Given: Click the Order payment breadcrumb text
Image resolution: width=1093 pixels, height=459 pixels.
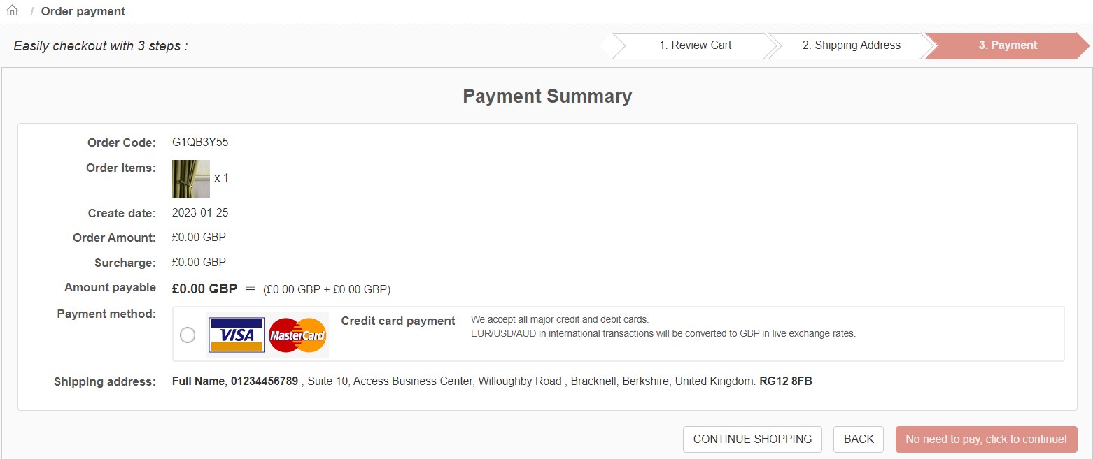Looking at the screenshot, I should [83, 11].
